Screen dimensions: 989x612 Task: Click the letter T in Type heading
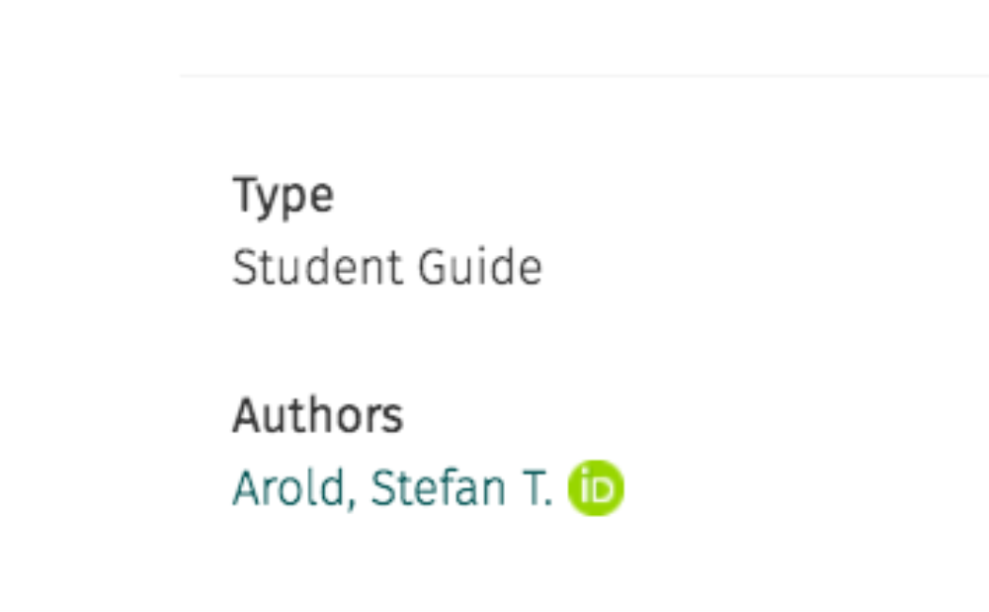(x=244, y=195)
